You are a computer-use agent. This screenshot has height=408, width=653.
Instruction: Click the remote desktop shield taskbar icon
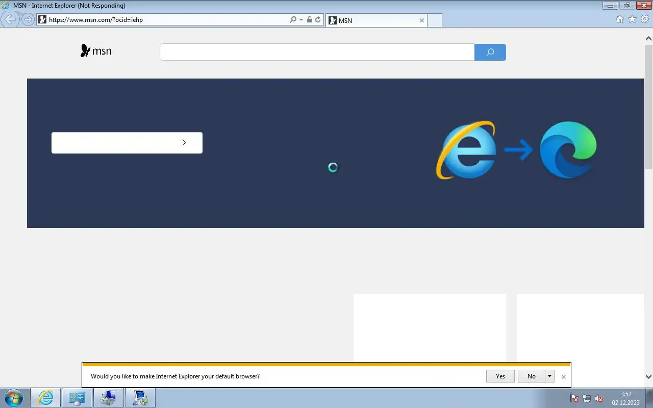pyautogui.click(x=140, y=398)
